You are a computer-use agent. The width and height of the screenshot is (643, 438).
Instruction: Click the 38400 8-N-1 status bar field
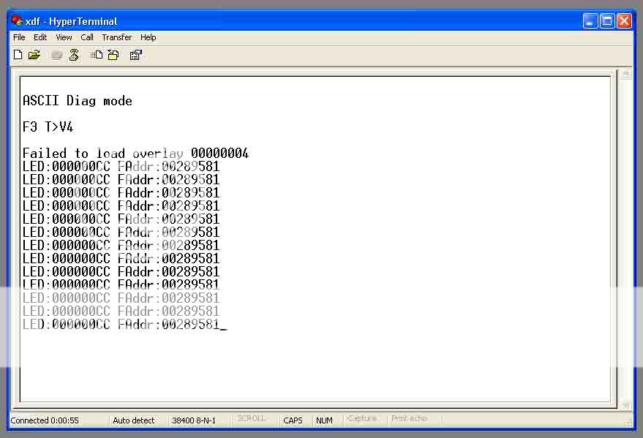click(194, 420)
